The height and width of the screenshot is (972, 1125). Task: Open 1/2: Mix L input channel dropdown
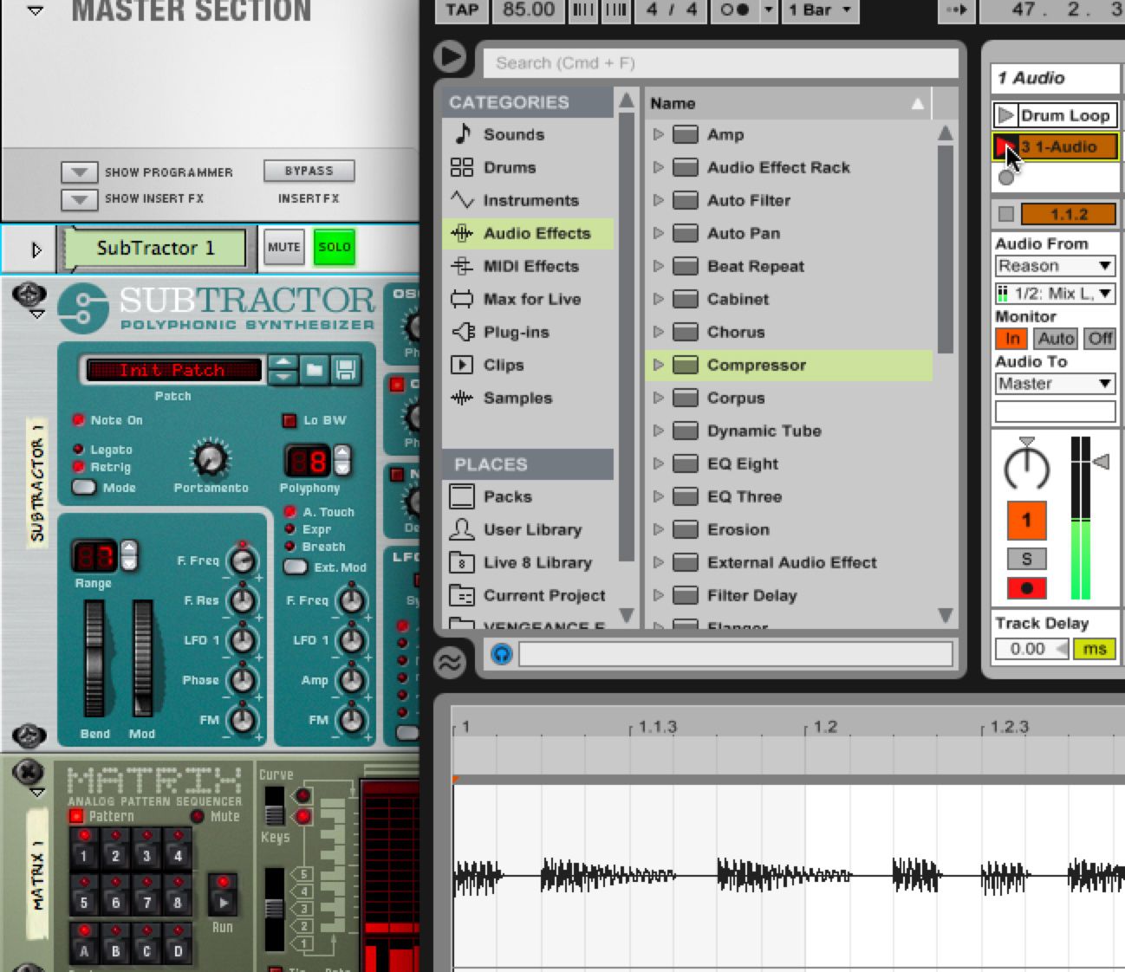coord(1055,294)
